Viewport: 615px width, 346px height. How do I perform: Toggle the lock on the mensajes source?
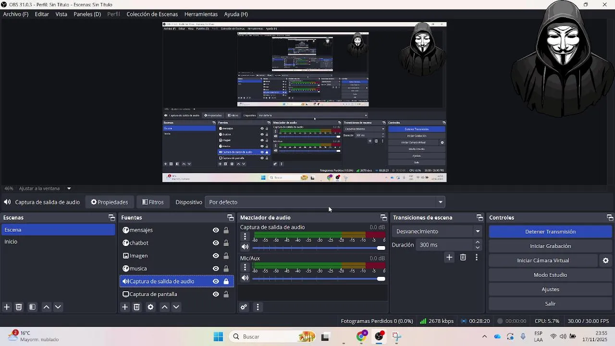(226, 230)
